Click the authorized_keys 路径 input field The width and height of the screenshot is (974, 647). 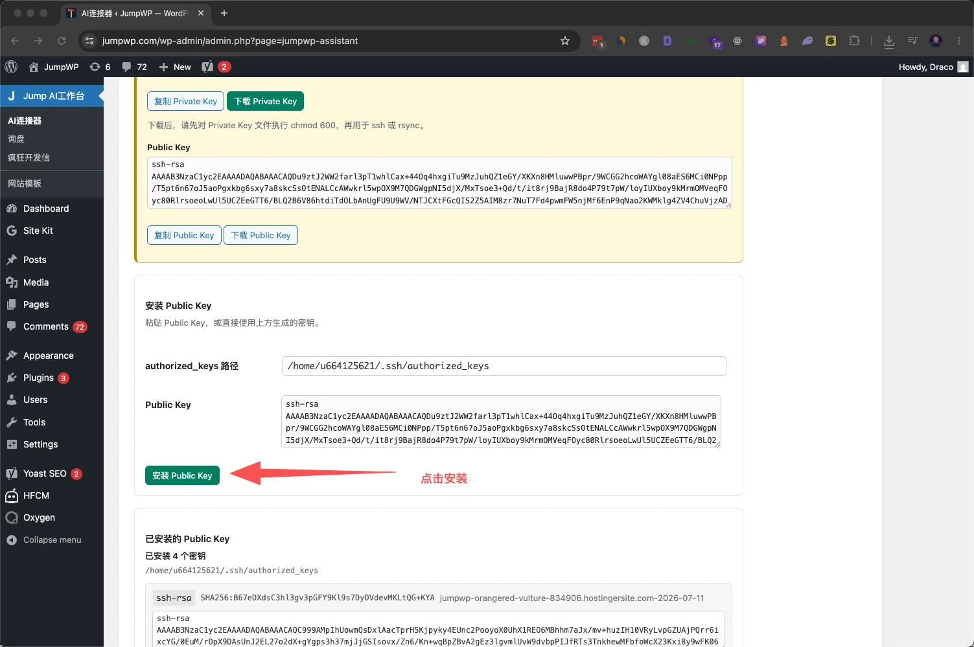click(x=504, y=366)
